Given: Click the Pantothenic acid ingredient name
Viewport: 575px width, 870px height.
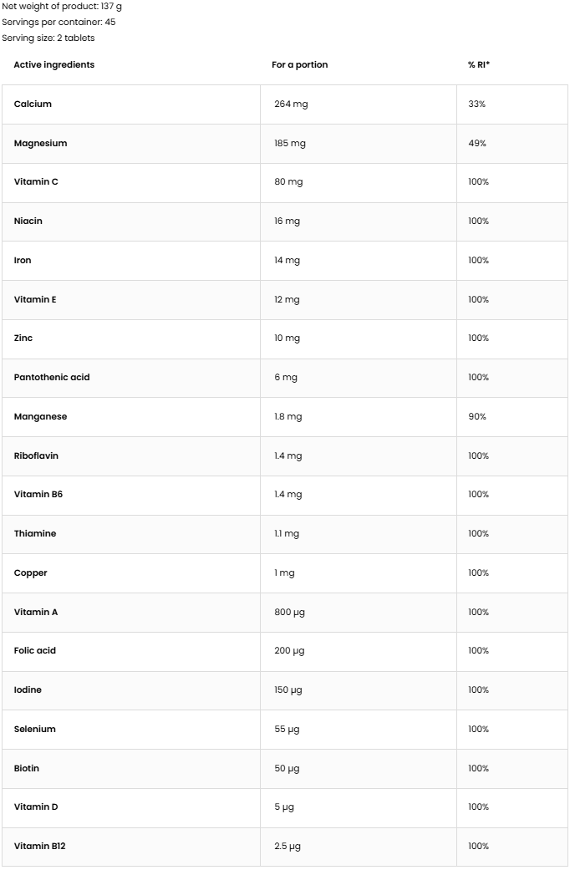Looking at the screenshot, I should pos(52,378).
